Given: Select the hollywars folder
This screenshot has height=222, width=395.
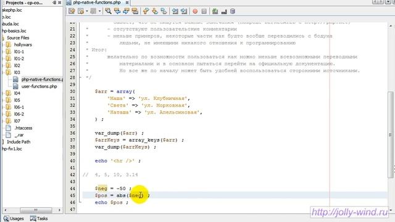Looking at the screenshot, I should [x=23, y=45].
